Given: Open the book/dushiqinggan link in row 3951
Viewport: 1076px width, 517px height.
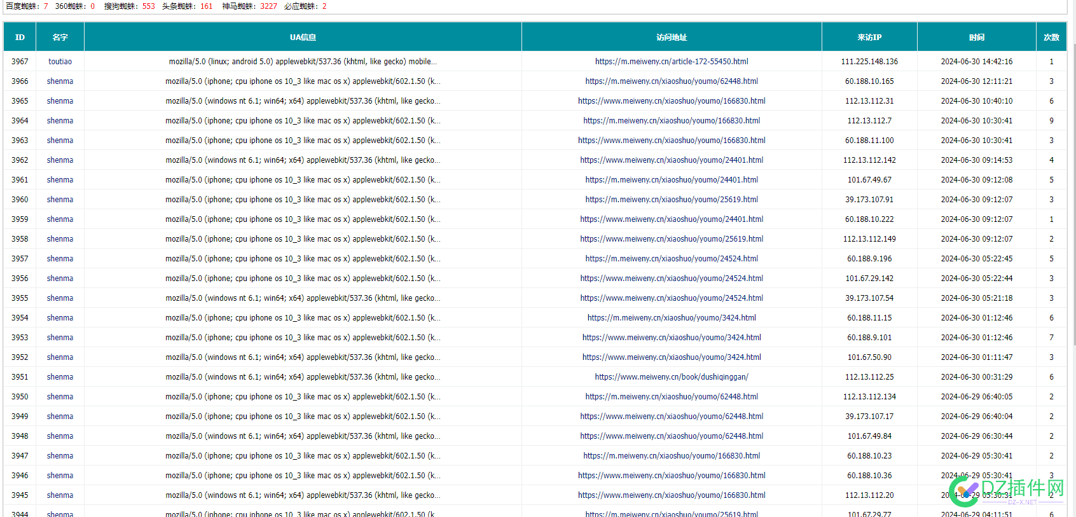Looking at the screenshot, I should coord(672,377).
